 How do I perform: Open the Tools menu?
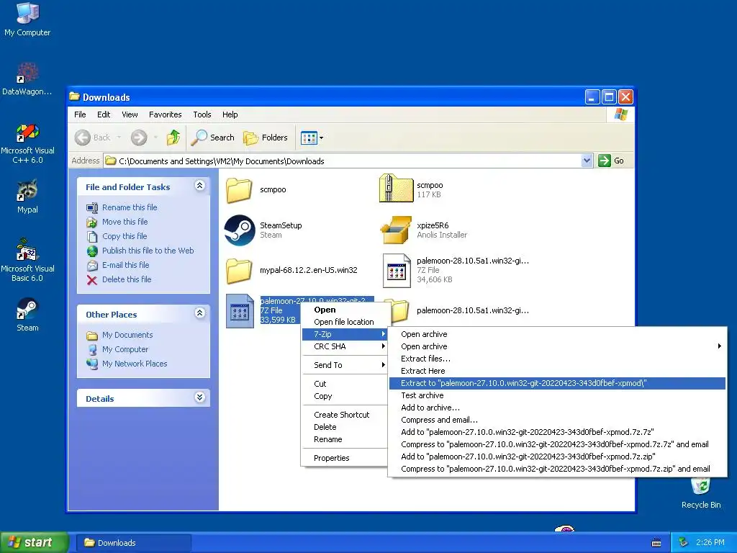[202, 114]
